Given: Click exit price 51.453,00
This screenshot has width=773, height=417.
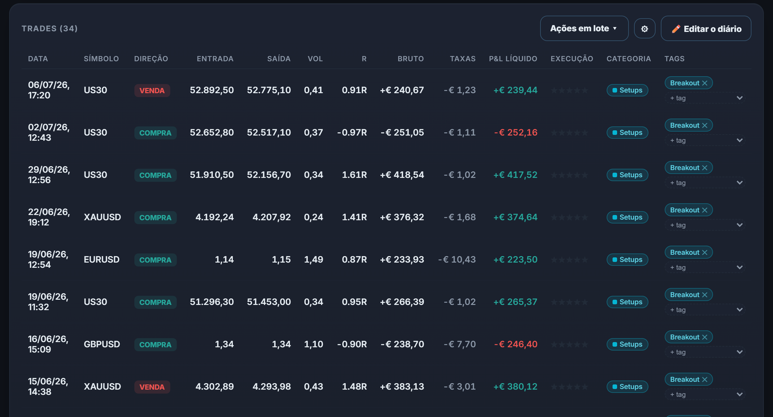Looking at the screenshot, I should click(269, 302).
